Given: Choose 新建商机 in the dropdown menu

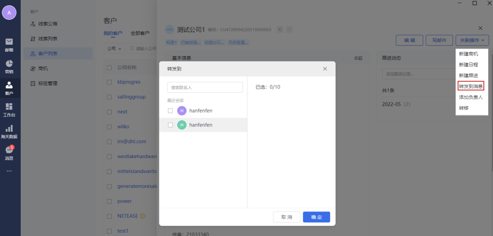Looking at the screenshot, I should (468, 54).
